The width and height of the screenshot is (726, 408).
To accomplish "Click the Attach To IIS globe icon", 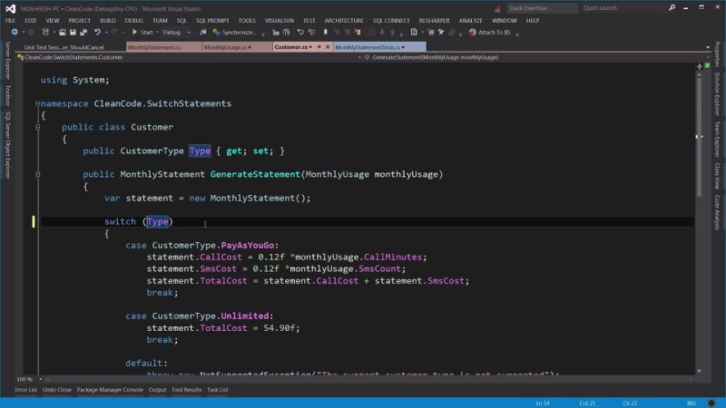I will click(x=472, y=33).
